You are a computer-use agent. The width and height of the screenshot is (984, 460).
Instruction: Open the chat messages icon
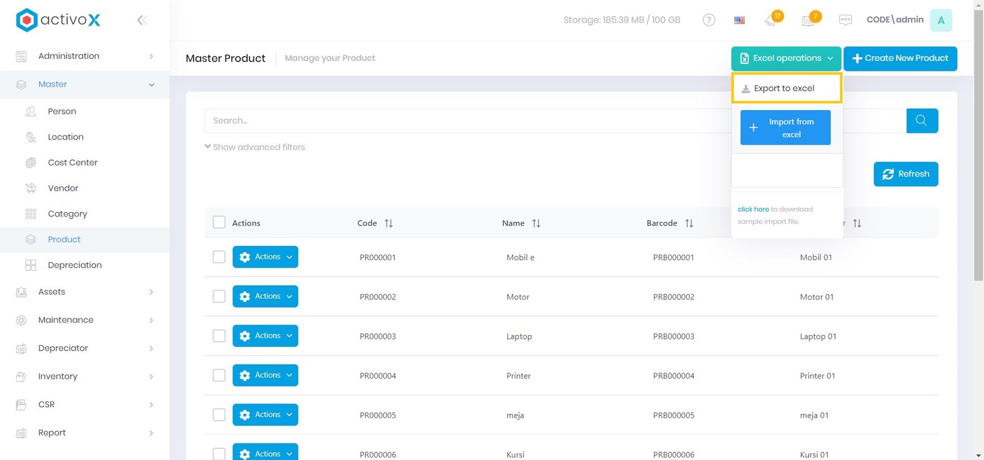tap(845, 20)
